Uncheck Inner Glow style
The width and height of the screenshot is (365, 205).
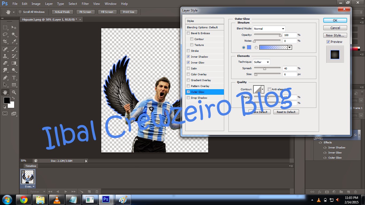pyautogui.click(x=188, y=62)
